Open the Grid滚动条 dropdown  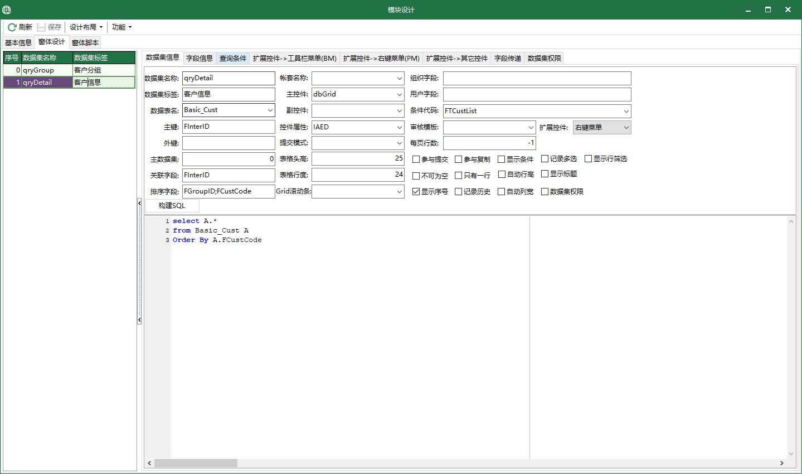click(400, 192)
